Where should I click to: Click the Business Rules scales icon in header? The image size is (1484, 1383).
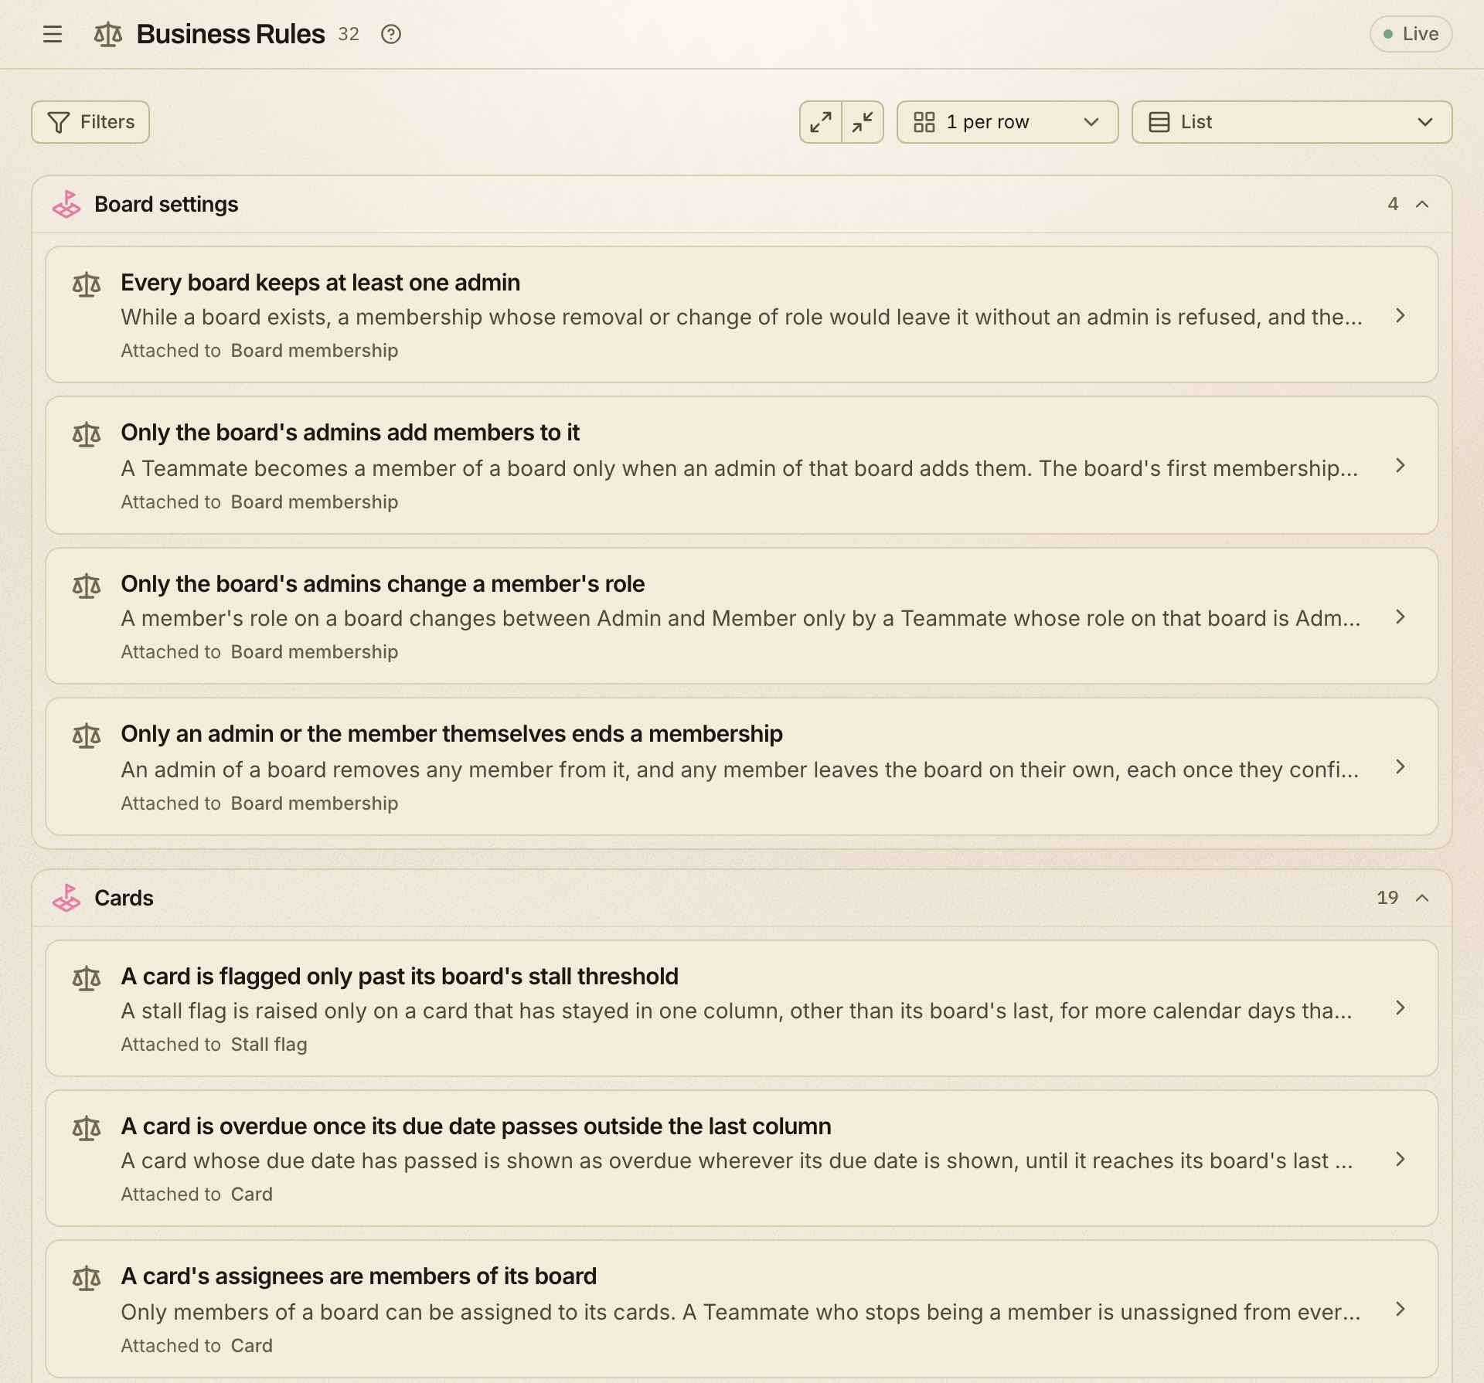point(108,34)
